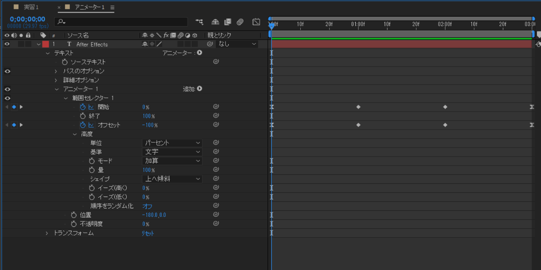
Task: Toggle the frame blending enable icon
Action: pos(228,22)
